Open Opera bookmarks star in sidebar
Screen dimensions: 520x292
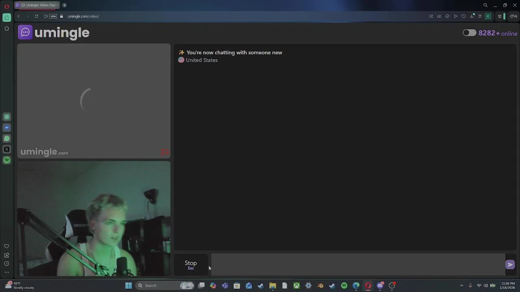(x=6, y=28)
